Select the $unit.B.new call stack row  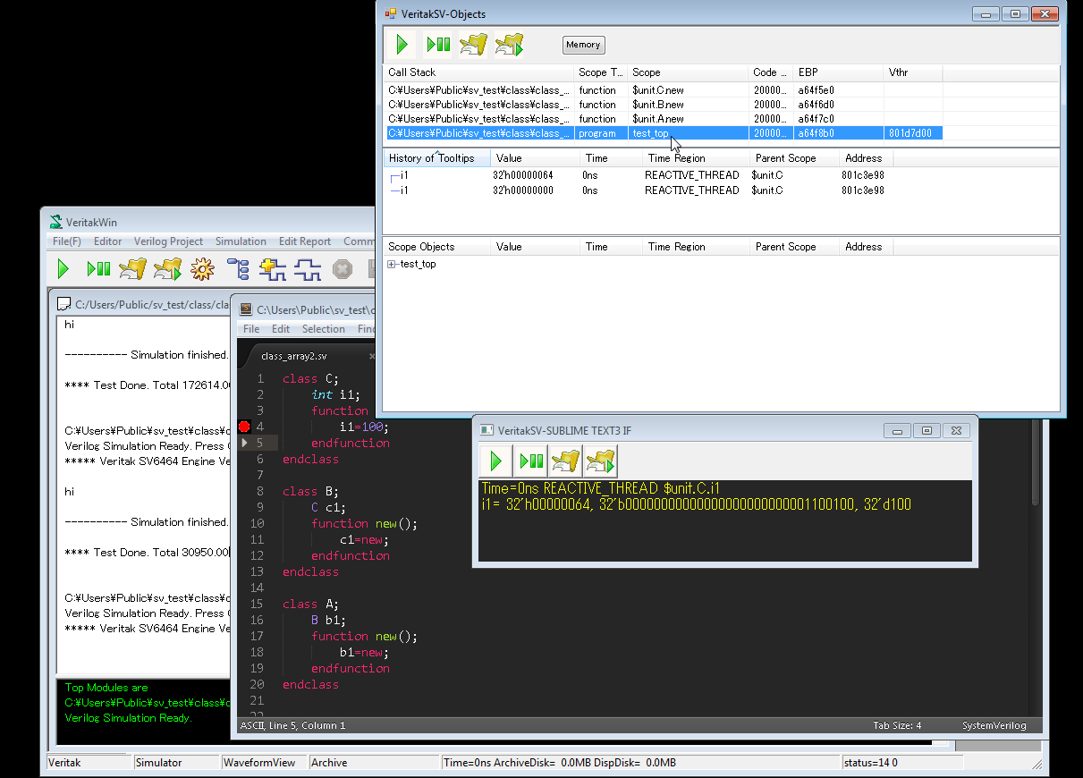[664, 105]
